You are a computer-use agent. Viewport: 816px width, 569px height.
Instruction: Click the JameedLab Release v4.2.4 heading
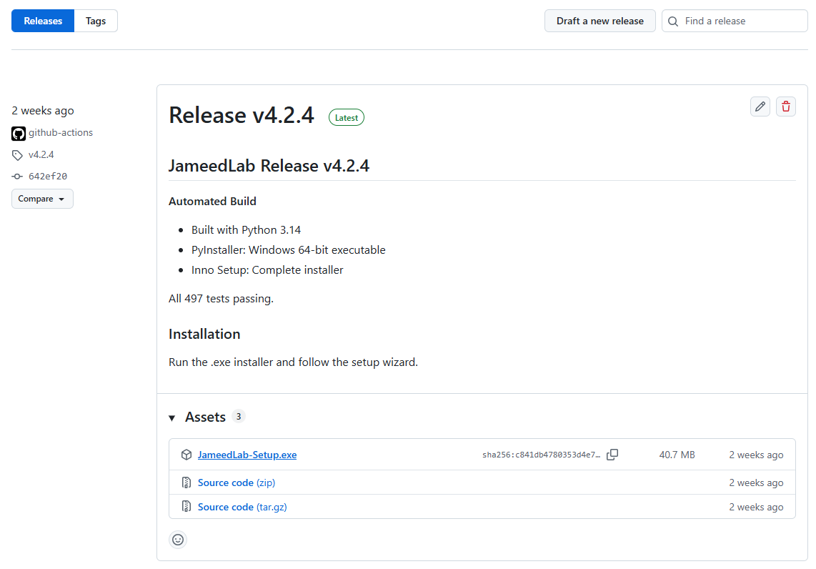tap(269, 166)
